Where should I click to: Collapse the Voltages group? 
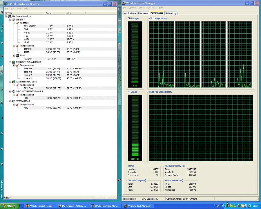pyautogui.click(x=14, y=23)
